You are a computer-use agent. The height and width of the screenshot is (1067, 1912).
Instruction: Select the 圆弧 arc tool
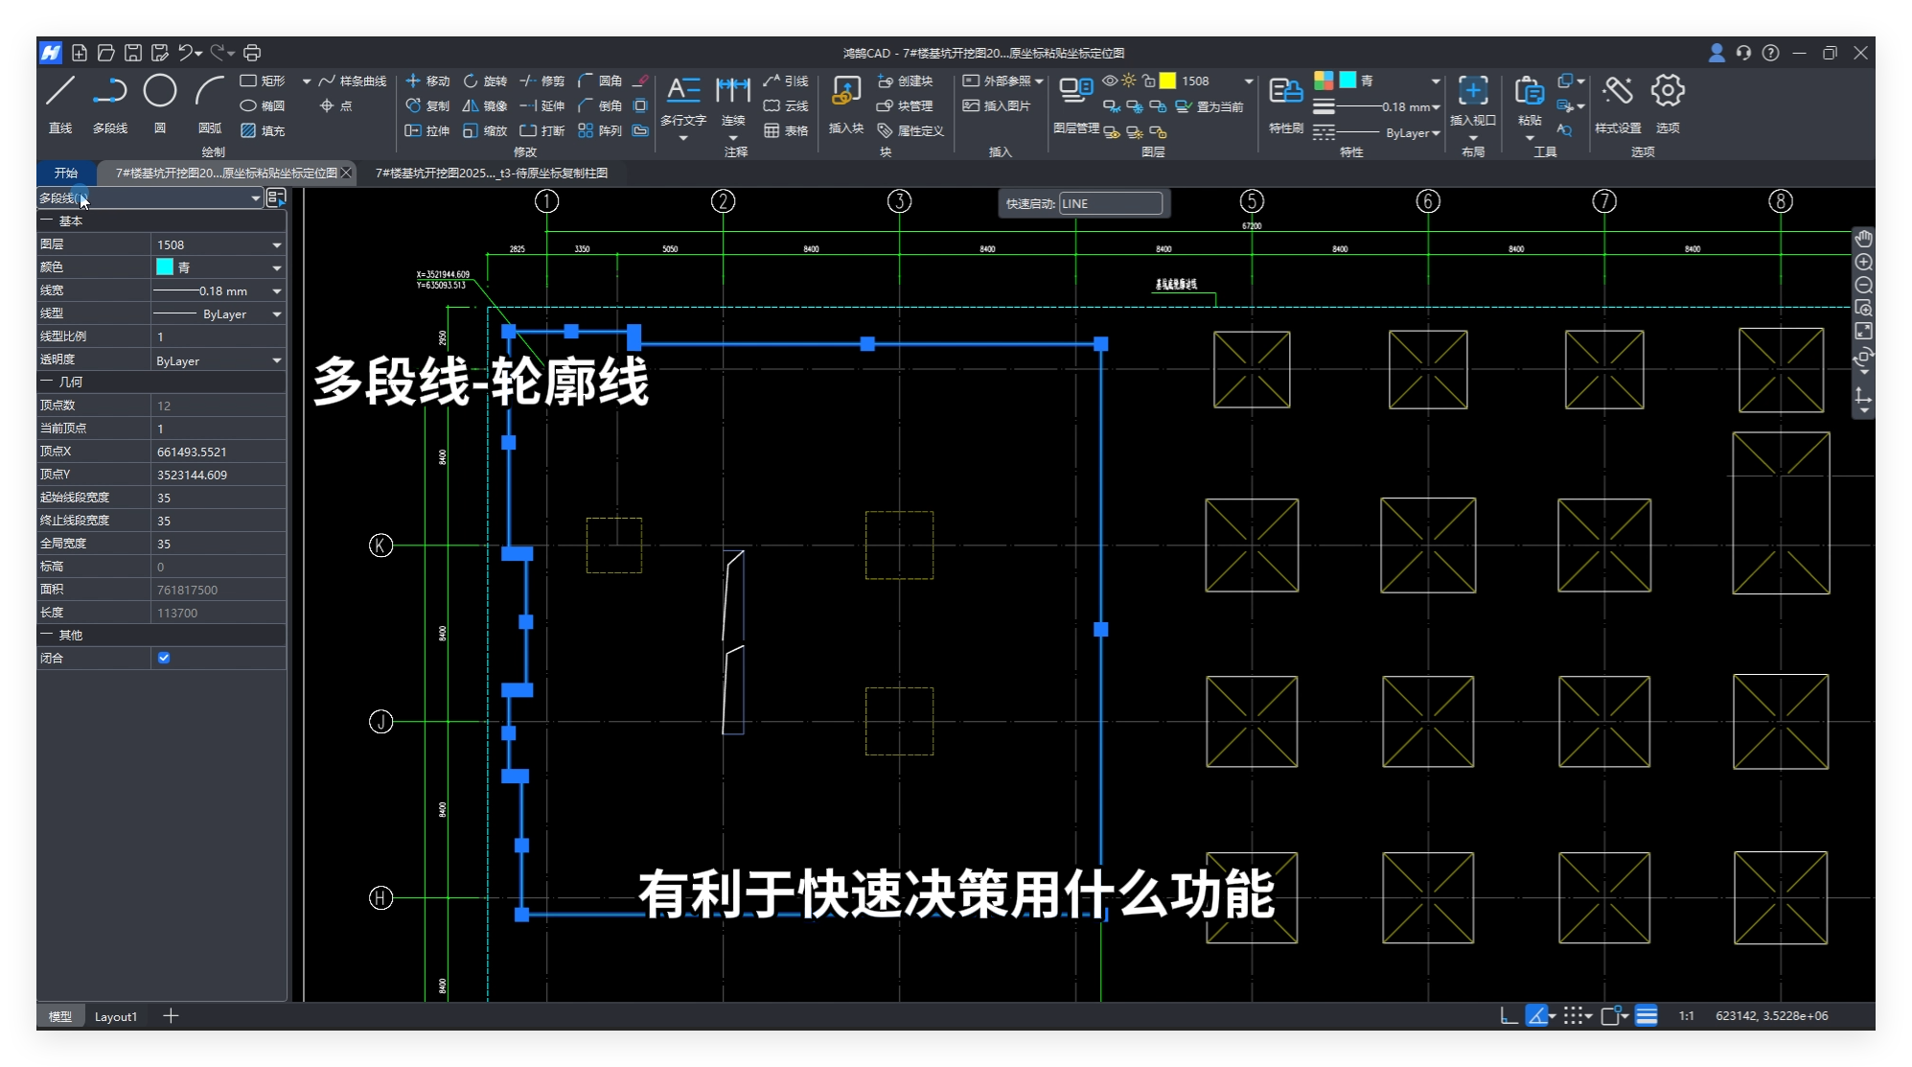209,92
